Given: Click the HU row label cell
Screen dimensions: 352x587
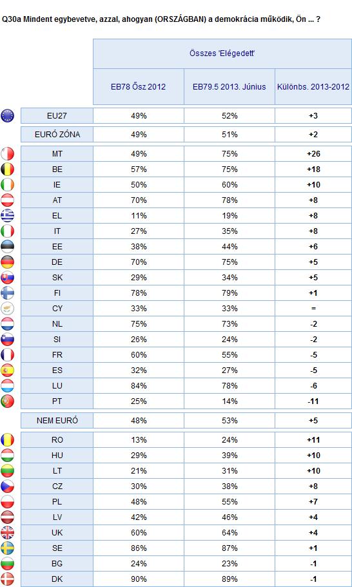Looking at the screenshot, I should [57, 455].
